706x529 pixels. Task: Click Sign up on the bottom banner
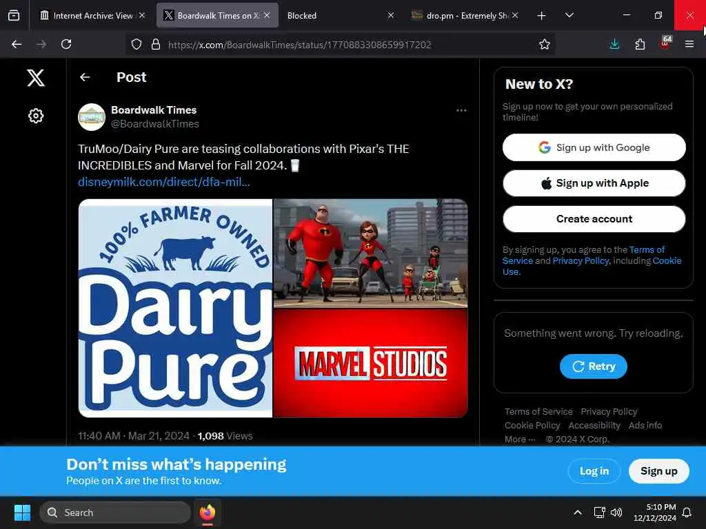coord(658,471)
